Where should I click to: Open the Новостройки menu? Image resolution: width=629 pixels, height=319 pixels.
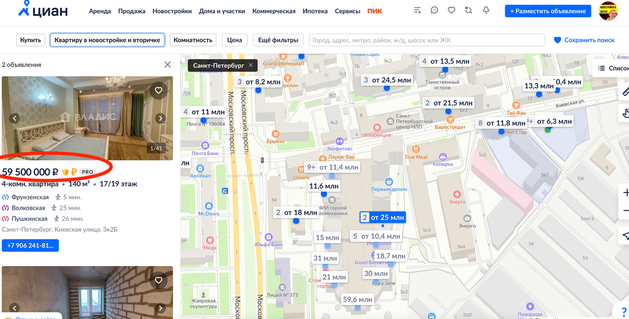172,11
